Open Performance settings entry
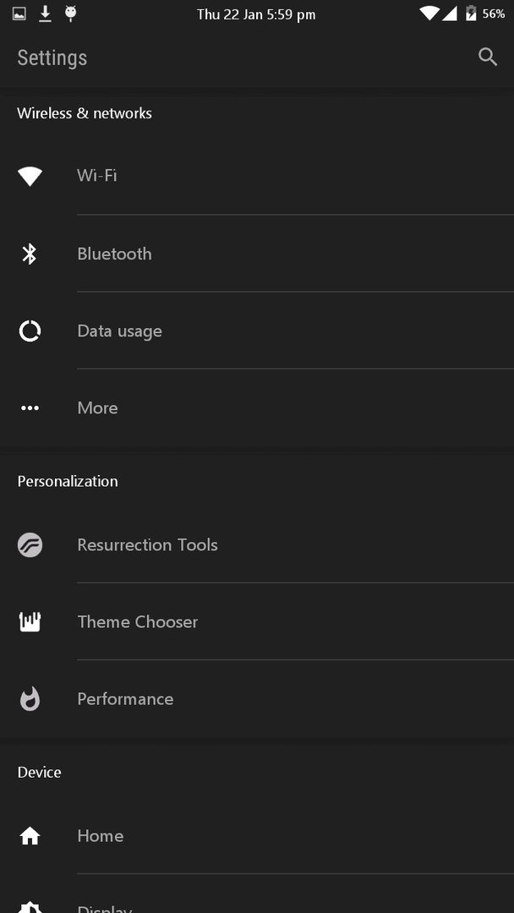Viewport: 514px width, 913px height. (x=257, y=699)
